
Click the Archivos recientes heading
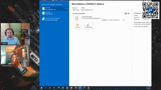[79, 13]
